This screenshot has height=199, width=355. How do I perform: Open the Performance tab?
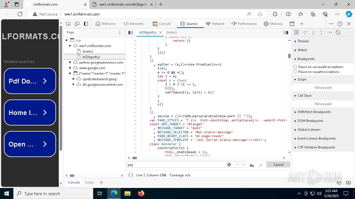point(244,24)
